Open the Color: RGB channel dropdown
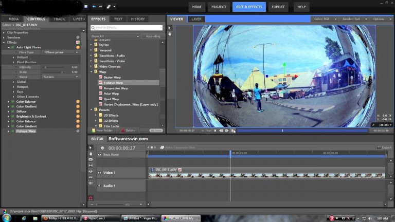This screenshot has height=222, width=395. pos(324,19)
